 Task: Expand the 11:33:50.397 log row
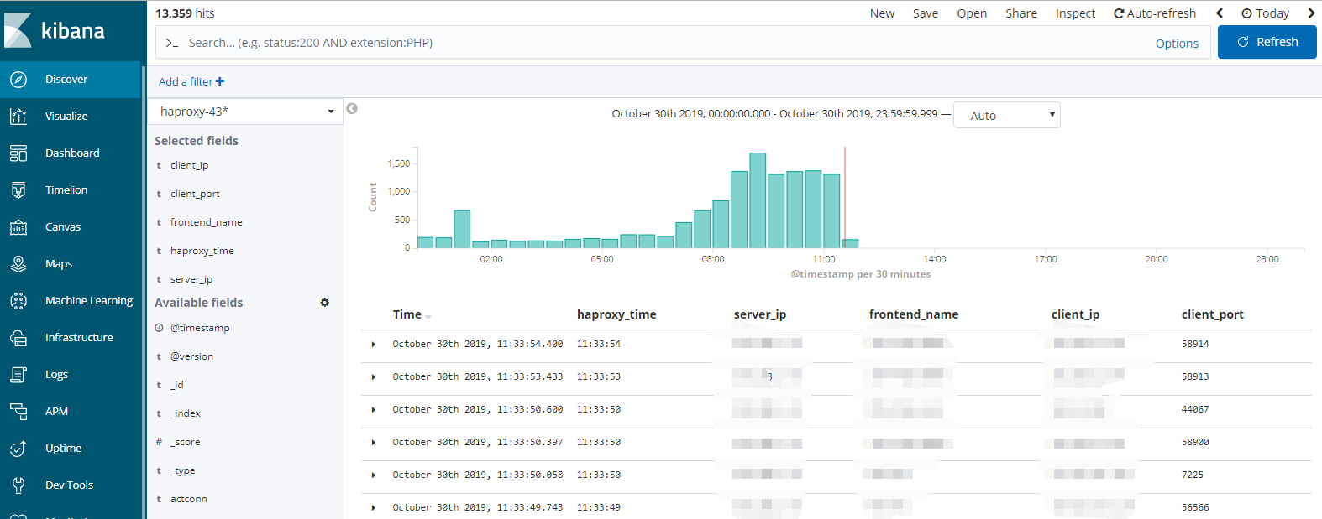(374, 443)
